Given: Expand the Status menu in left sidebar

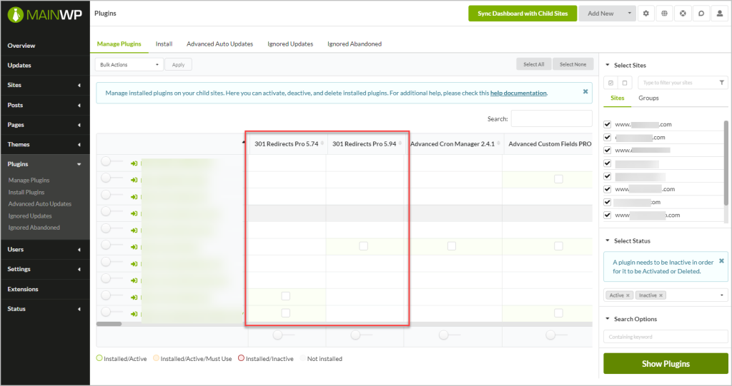Looking at the screenshot, I should 79,309.
